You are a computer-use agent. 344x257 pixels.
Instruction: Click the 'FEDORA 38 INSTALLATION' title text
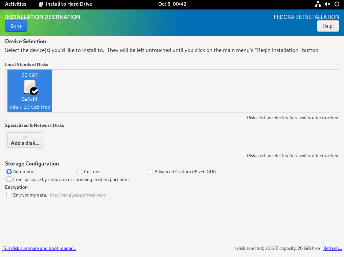(306, 17)
